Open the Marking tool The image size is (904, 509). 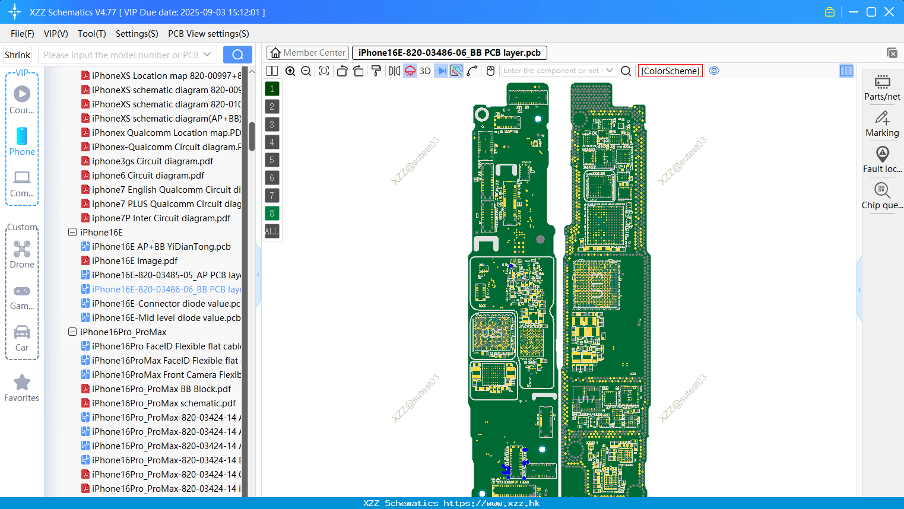tap(882, 125)
